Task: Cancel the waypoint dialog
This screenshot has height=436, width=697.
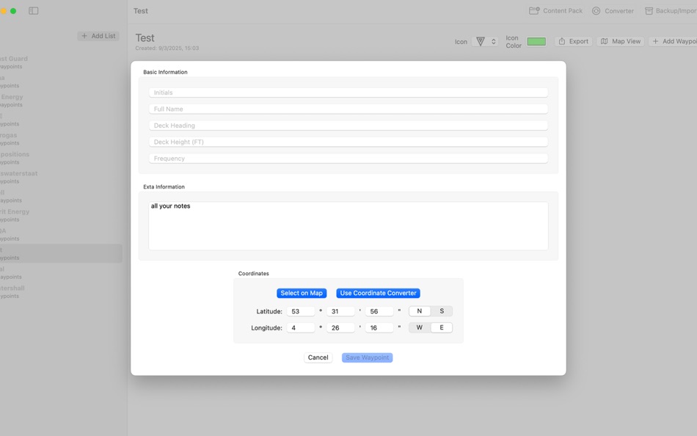Action: coord(318,357)
